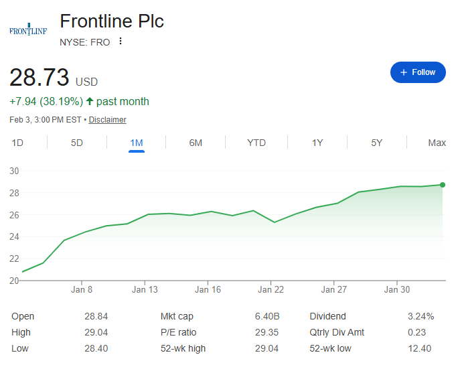Click the +7.94 (38.19%) change text
The height and width of the screenshot is (367, 454).
[x=46, y=102]
